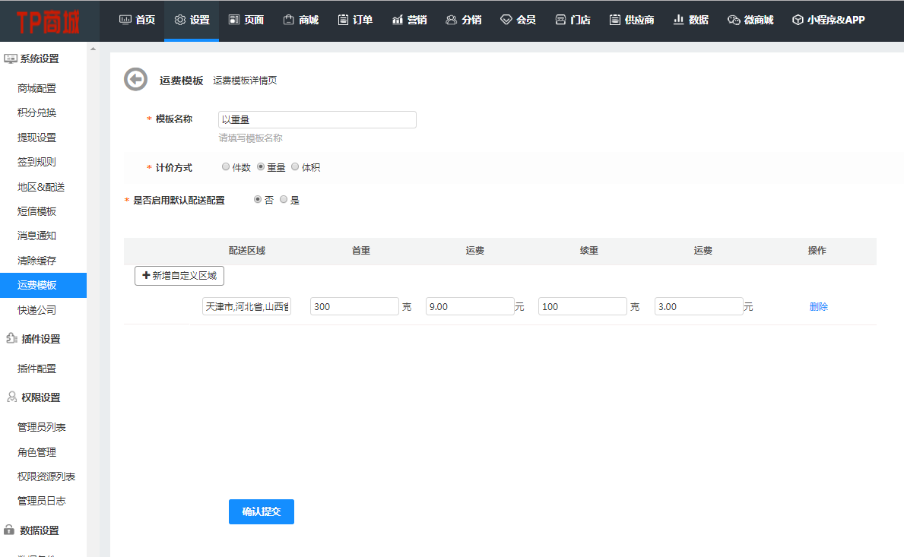Click the 会员 diamond icon

click(x=506, y=20)
